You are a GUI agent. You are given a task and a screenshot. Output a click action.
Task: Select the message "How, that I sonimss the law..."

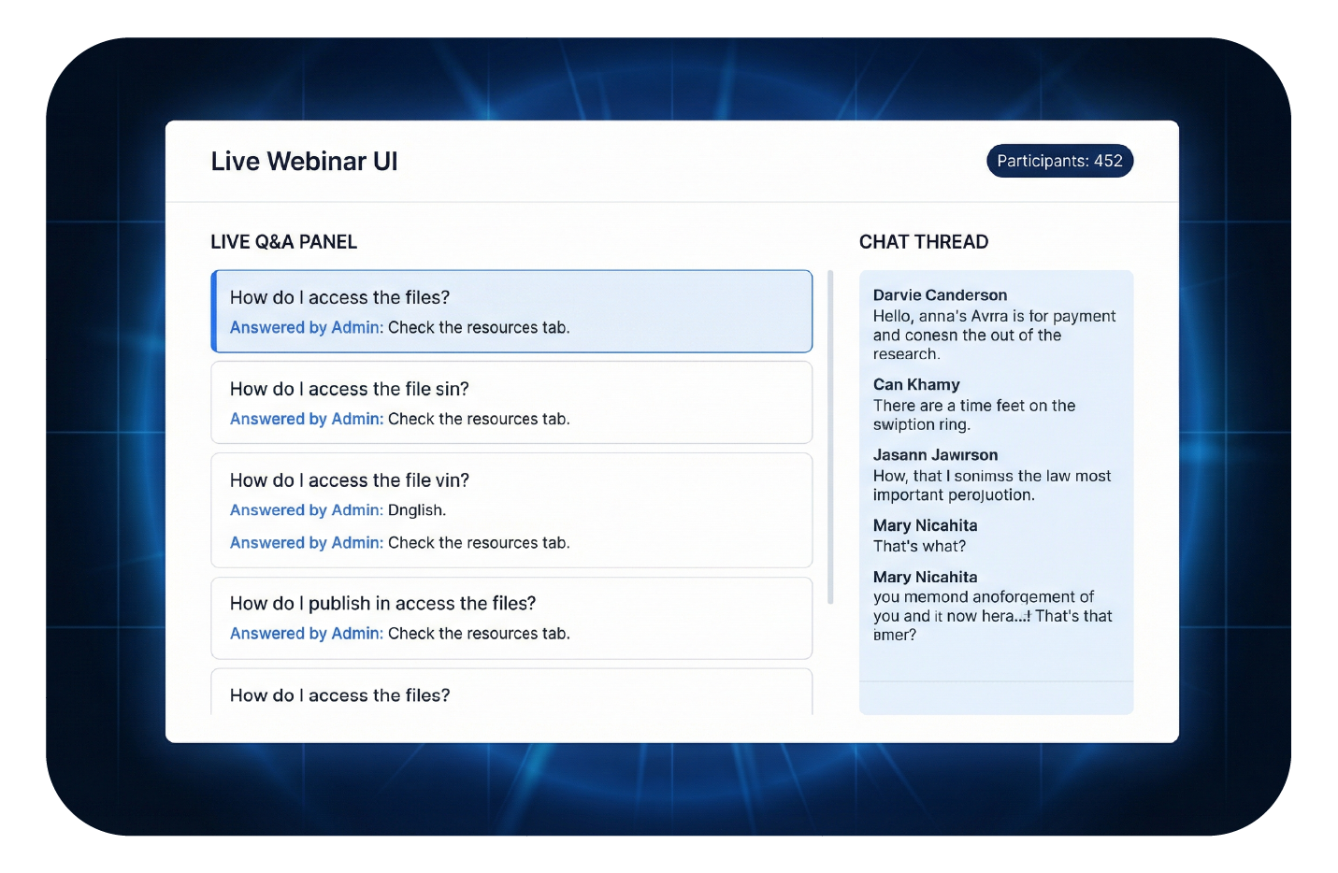point(992,486)
